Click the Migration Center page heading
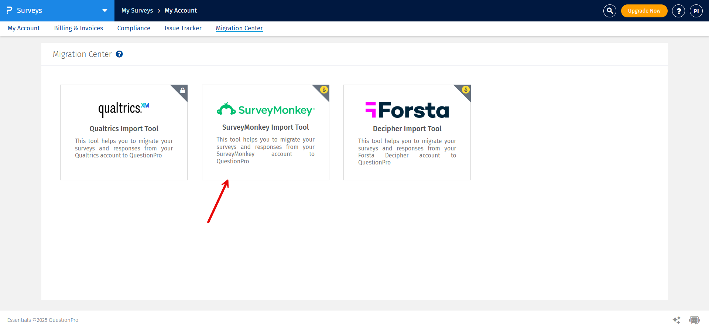This screenshot has height=330, width=709. coord(82,54)
